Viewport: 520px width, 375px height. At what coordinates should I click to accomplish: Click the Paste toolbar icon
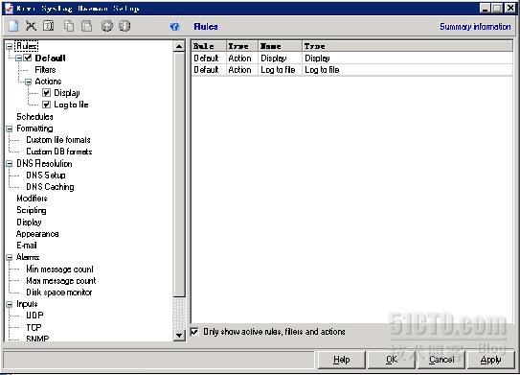(x=86, y=26)
